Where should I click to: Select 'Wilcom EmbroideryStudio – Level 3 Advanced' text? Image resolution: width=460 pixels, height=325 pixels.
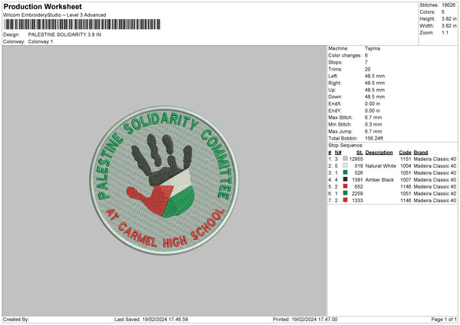[x=54, y=15]
